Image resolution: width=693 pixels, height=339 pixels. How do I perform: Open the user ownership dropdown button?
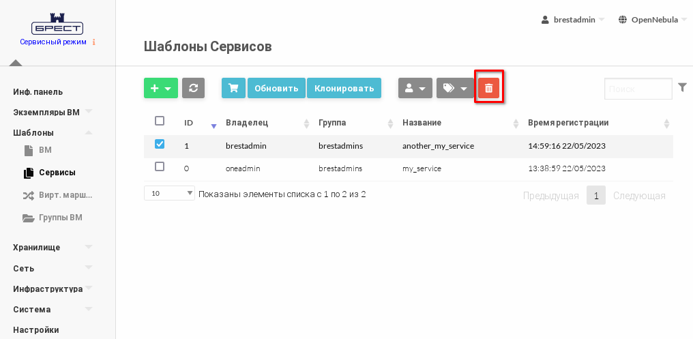(415, 88)
